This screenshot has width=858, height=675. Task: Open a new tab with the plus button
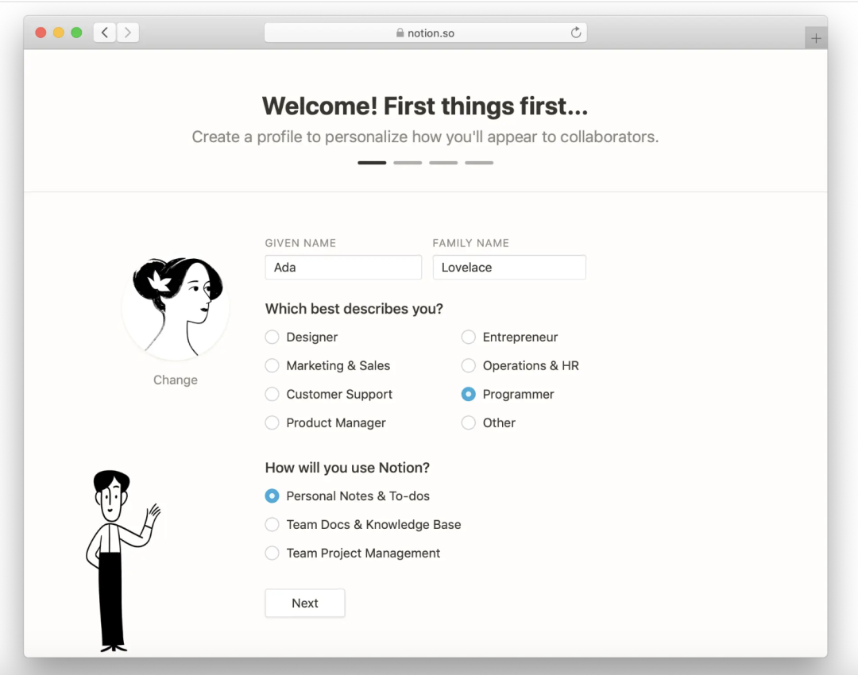(816, 38)
